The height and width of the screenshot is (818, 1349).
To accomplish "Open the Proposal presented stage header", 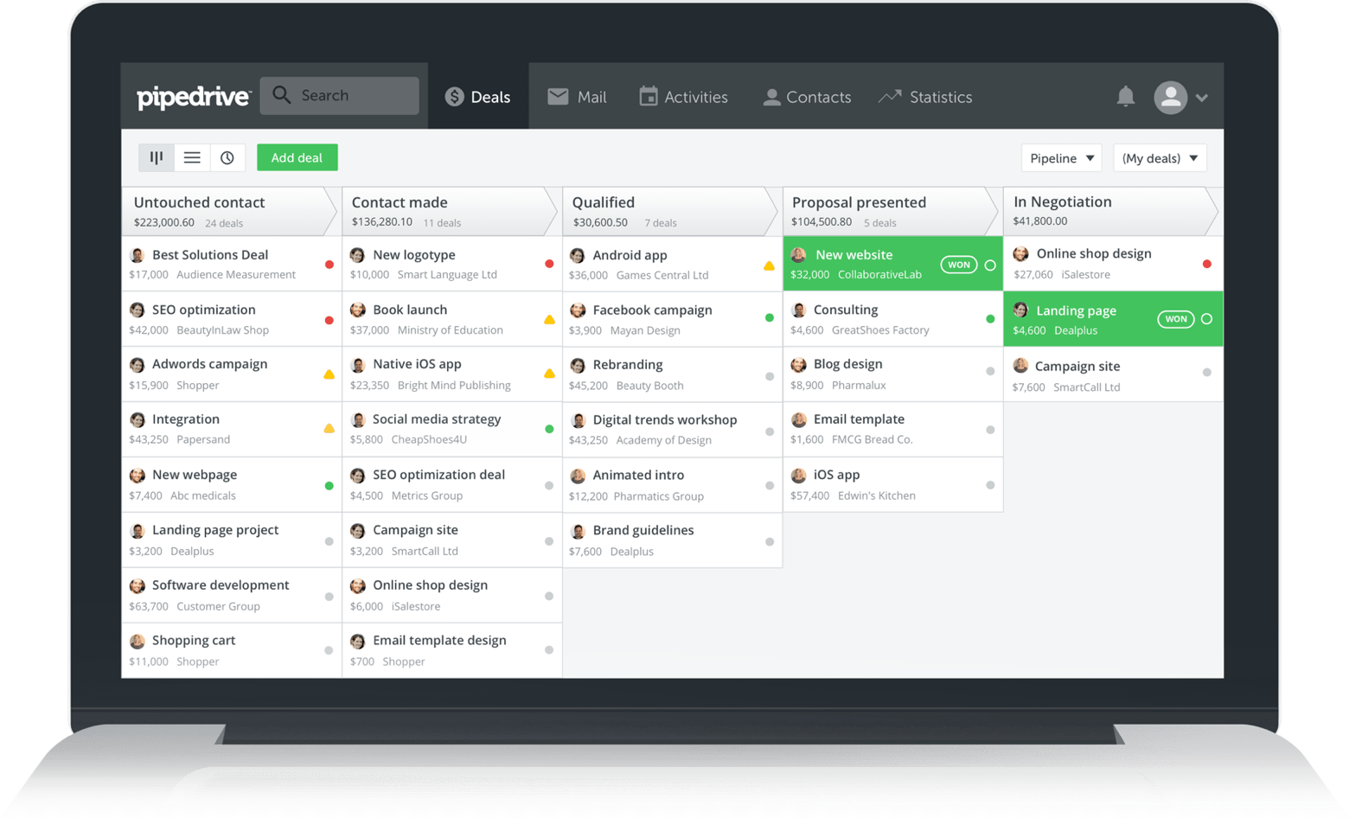I will [x=891, y=212].
